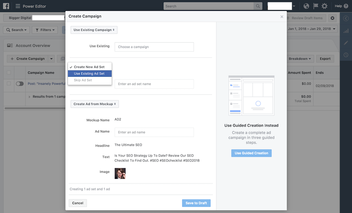Open the hamburger menu next to Power Editor

point(18,6)
